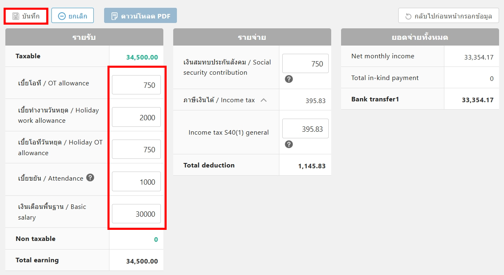Viewport: 504px width, 275px height.
Task: Focus the Holiday work allowance input
Action: coord(136,117)
